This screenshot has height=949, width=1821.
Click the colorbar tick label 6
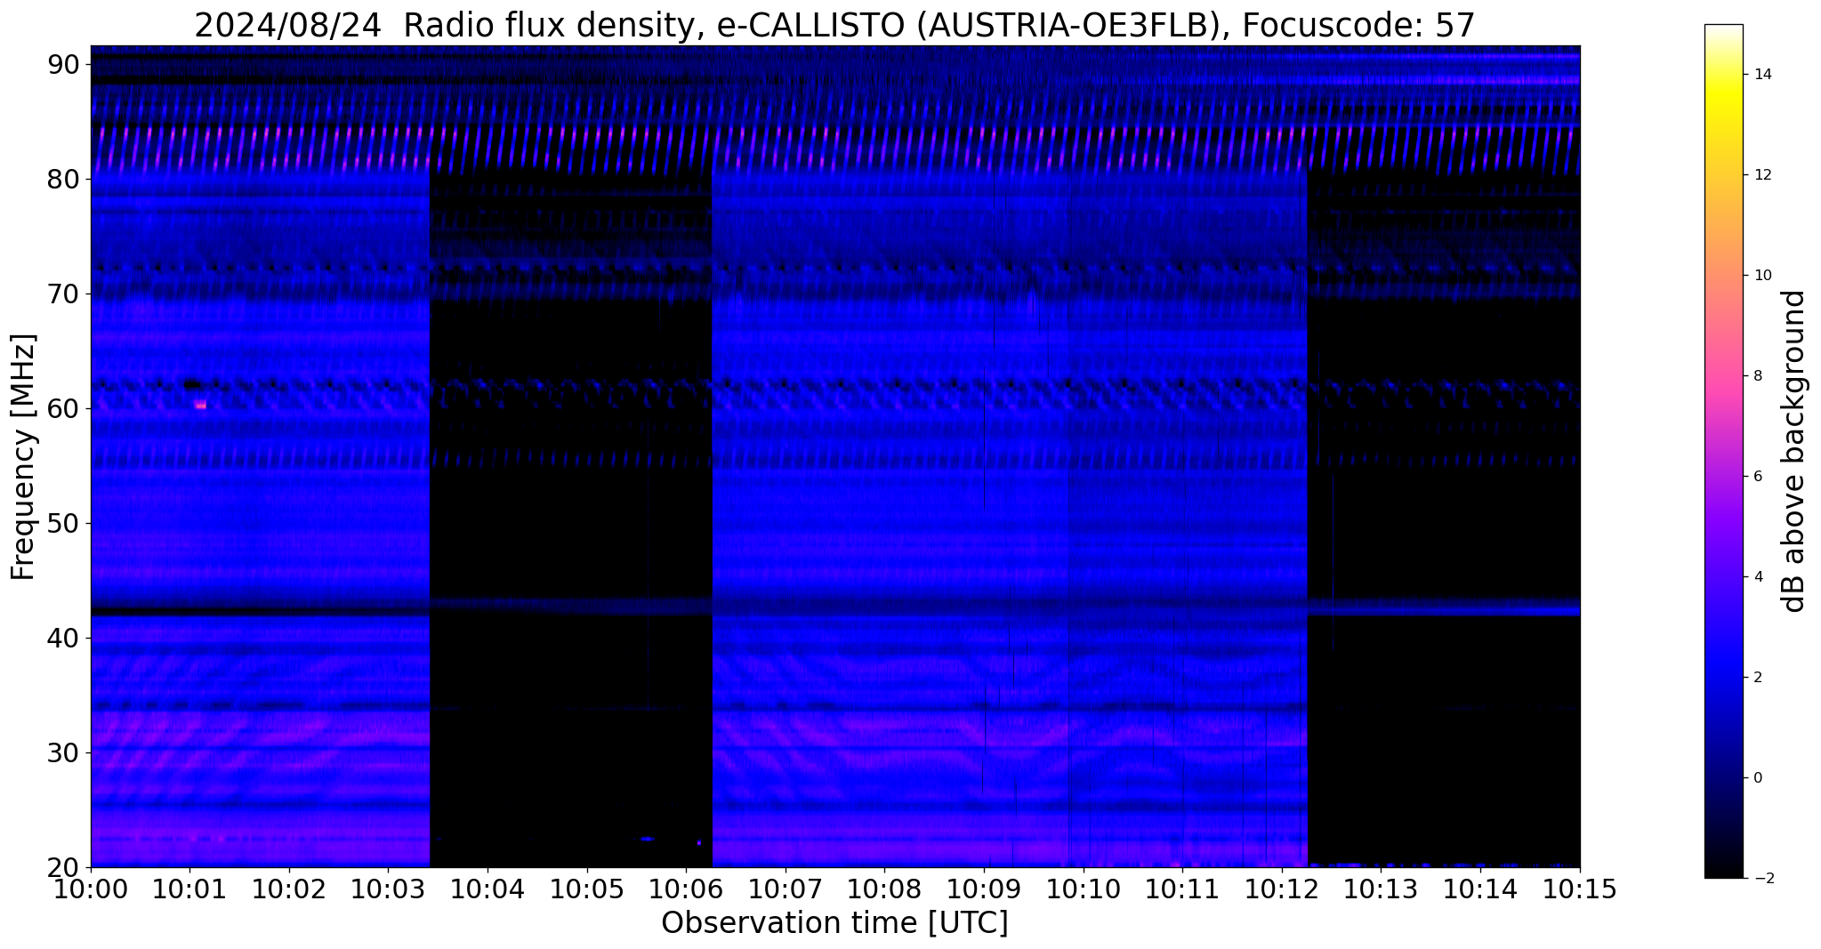[1756, 477]
